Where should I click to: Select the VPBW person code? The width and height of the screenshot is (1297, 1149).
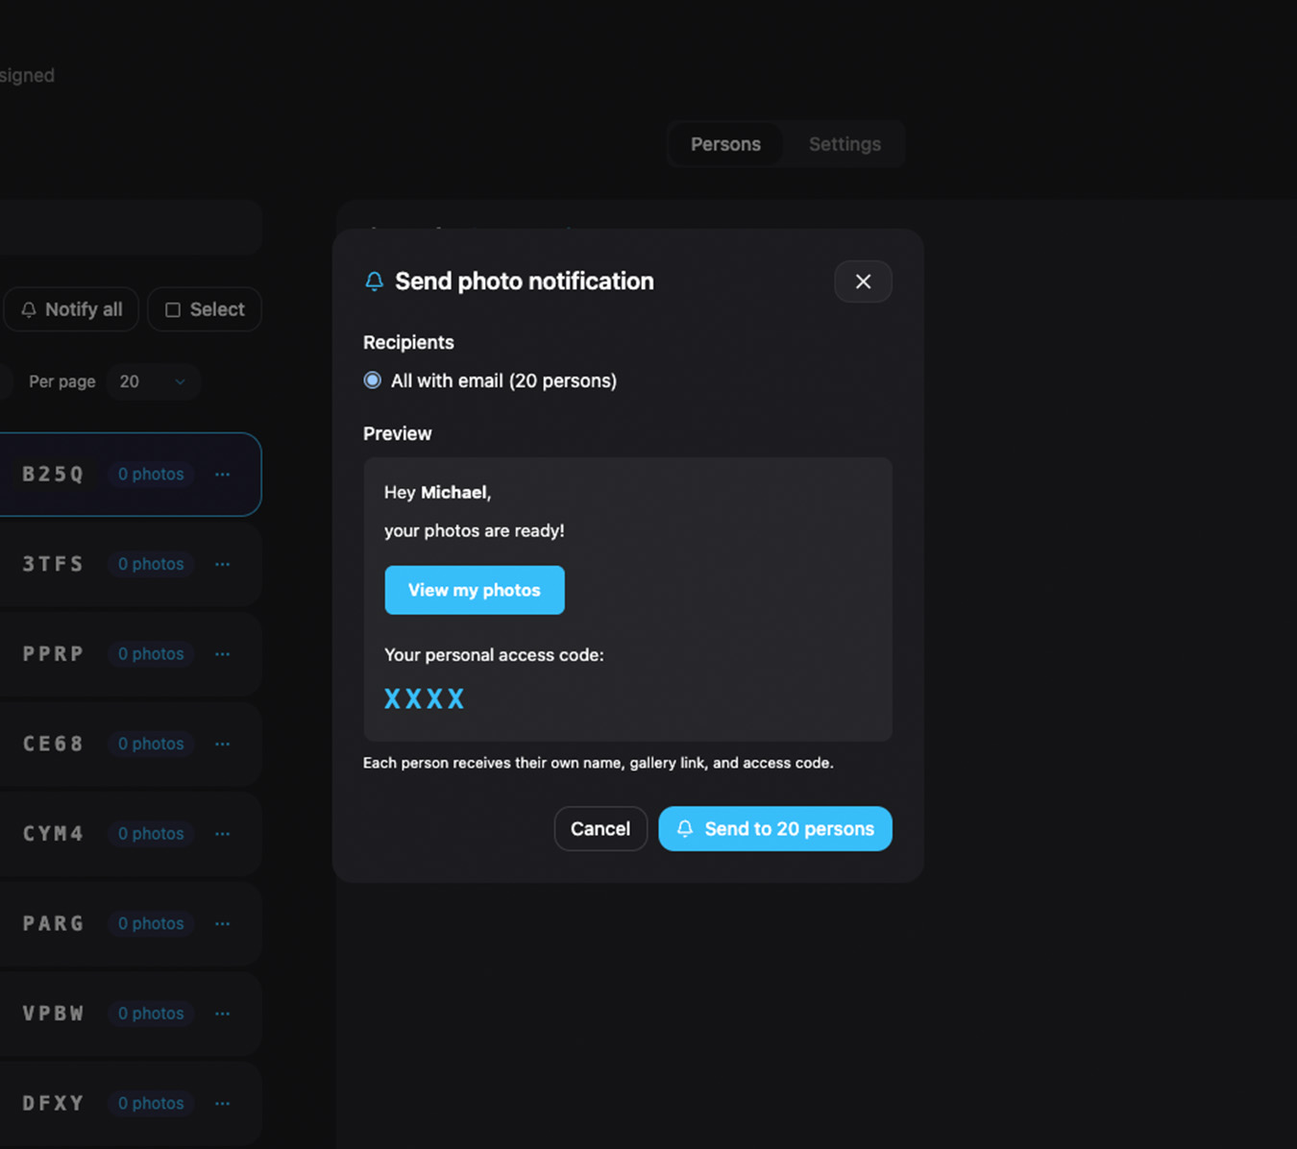pos(53,1014)
